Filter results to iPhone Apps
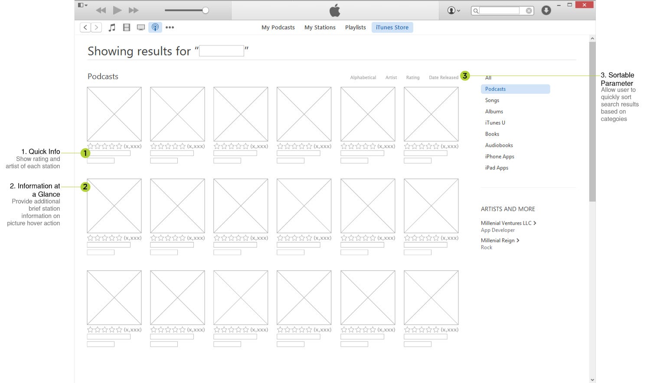Screen dimensions: 647x383 pos(500,156)
